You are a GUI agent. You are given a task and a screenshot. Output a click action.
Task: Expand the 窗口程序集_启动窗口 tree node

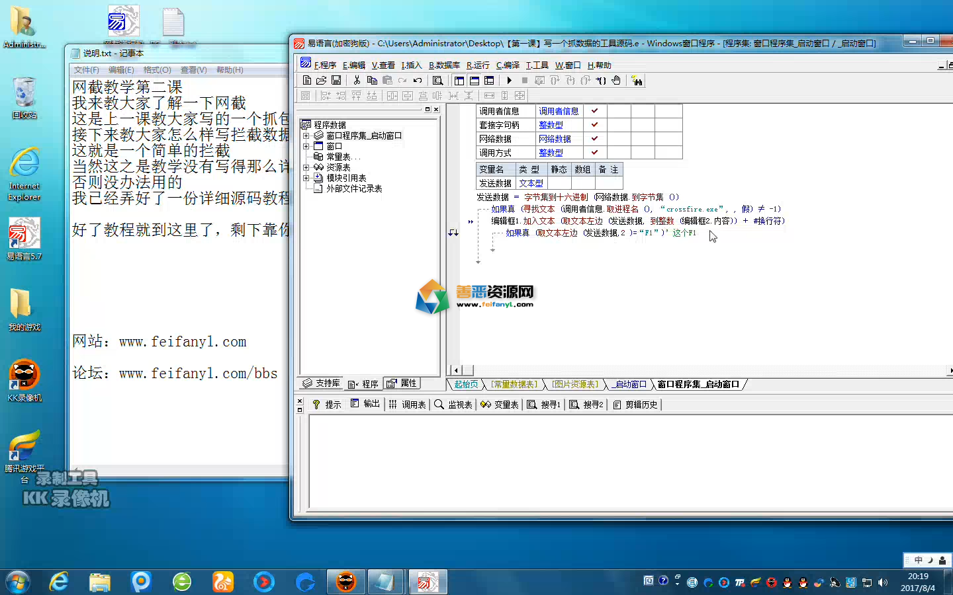[306, 136]
